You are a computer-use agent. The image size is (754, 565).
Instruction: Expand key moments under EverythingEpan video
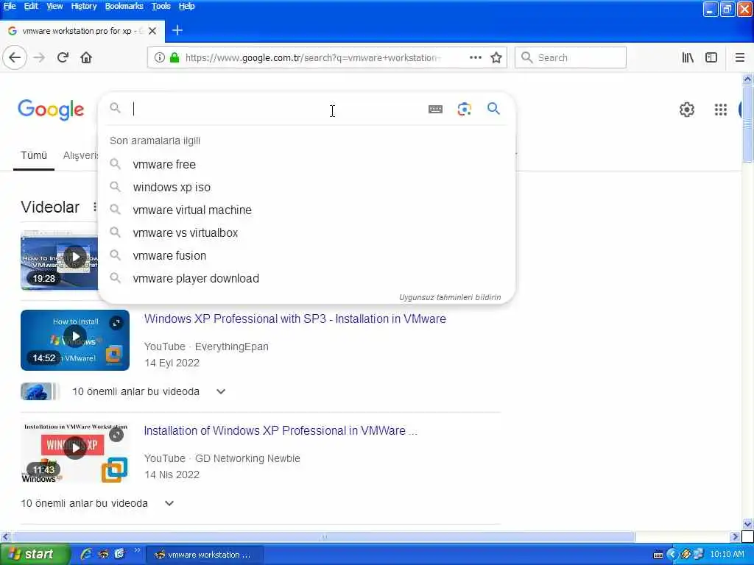(x=221, y=391)
